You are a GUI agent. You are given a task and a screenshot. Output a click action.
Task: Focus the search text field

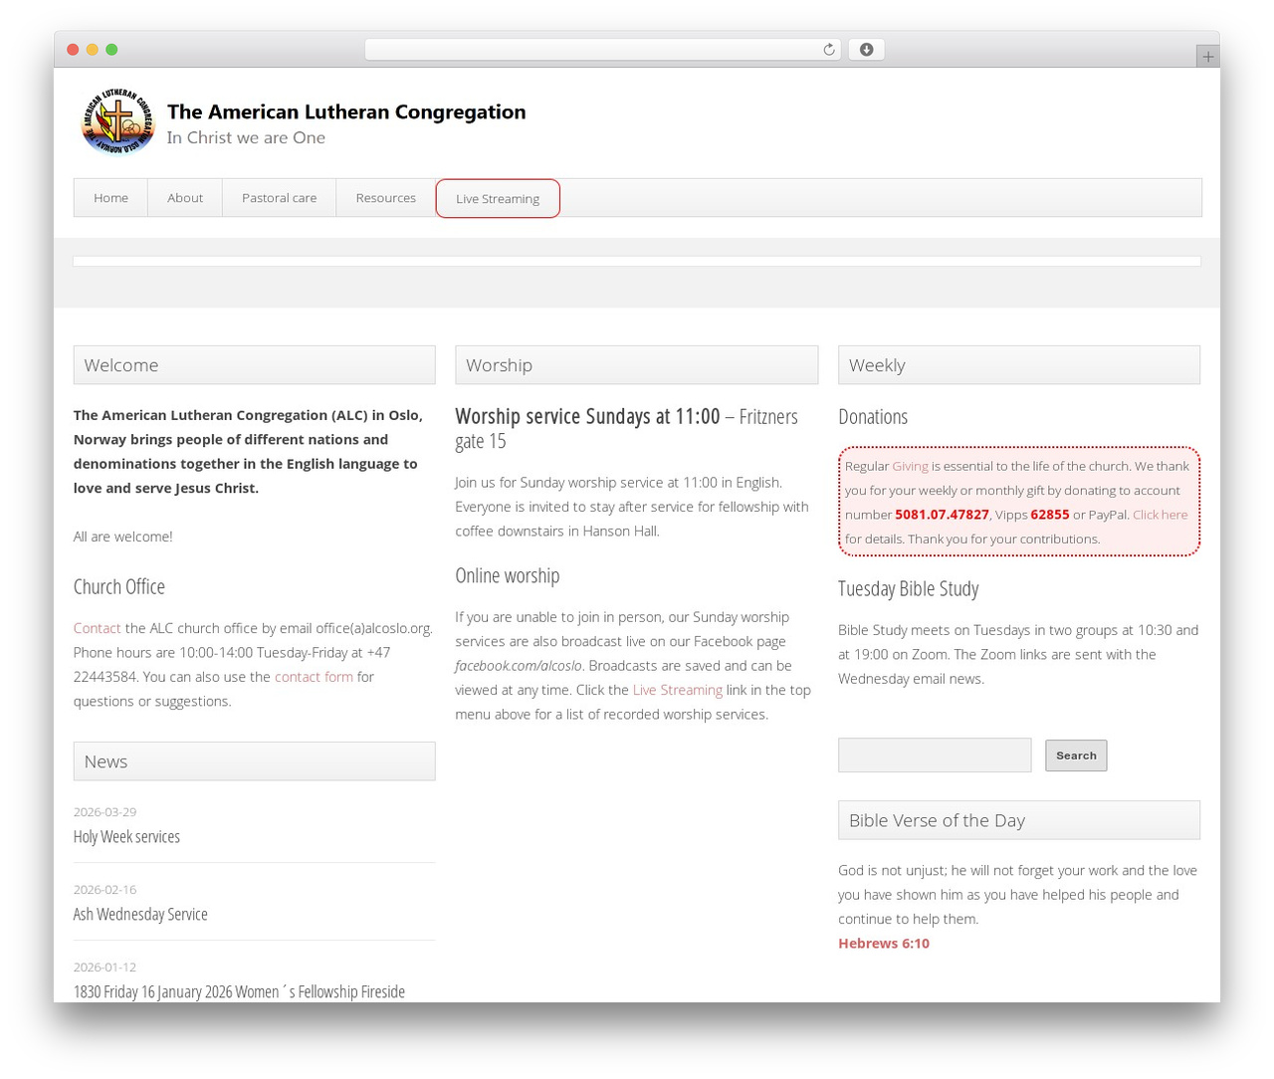(x=935, y=755)
